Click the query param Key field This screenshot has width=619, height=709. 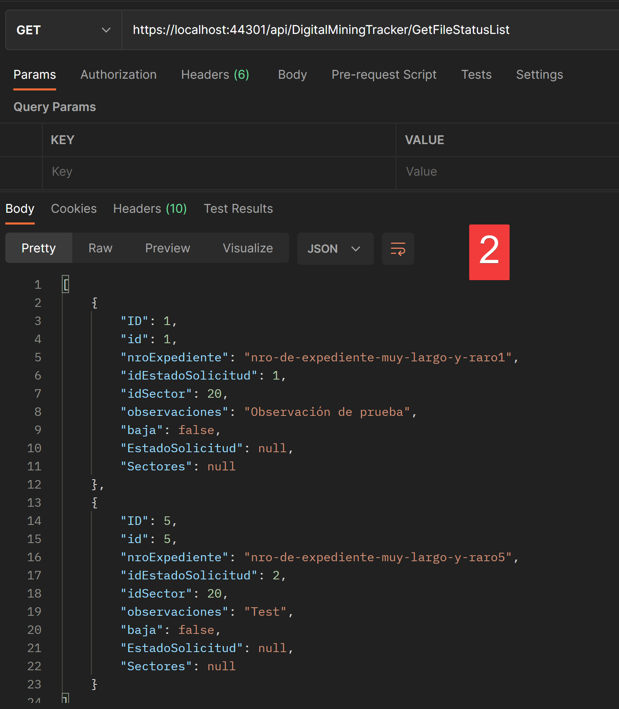tap(218, 172)
